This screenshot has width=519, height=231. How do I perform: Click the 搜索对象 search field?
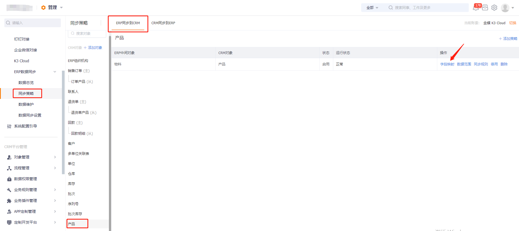click(87, 34)
